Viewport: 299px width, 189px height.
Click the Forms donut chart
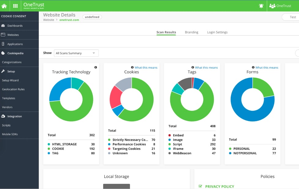[252, 99]
